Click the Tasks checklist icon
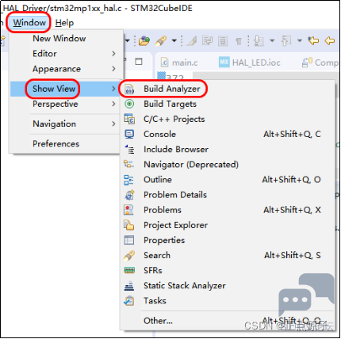 (x=129, y=301)
